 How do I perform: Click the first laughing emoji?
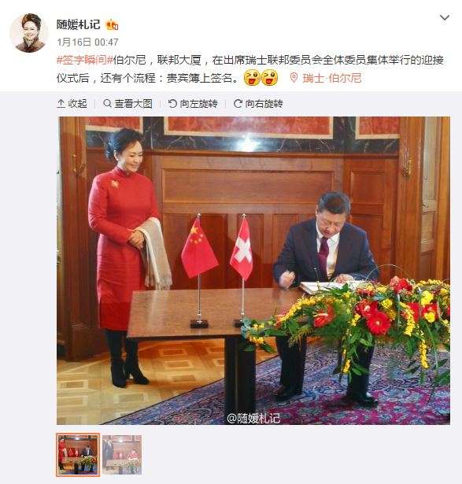click(x=252, y=77)
